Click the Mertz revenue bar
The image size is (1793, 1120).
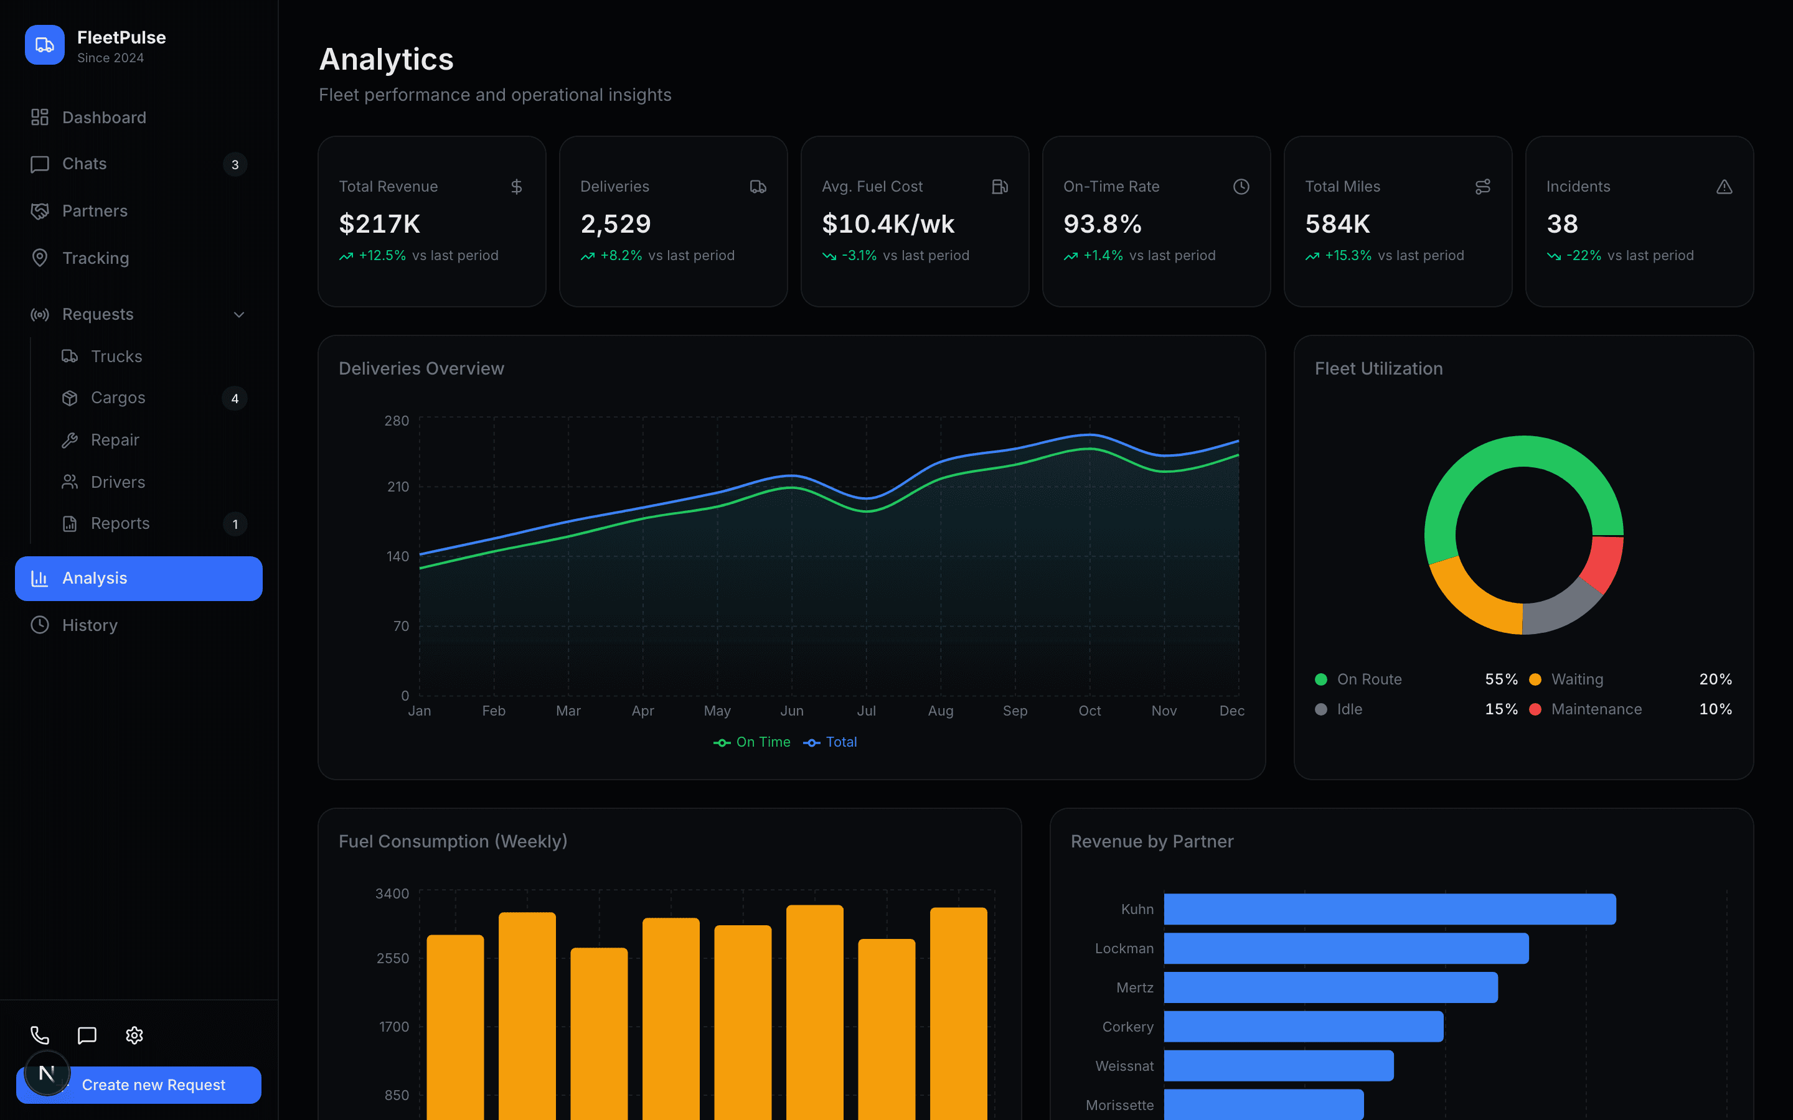[x=1330, y=987]
